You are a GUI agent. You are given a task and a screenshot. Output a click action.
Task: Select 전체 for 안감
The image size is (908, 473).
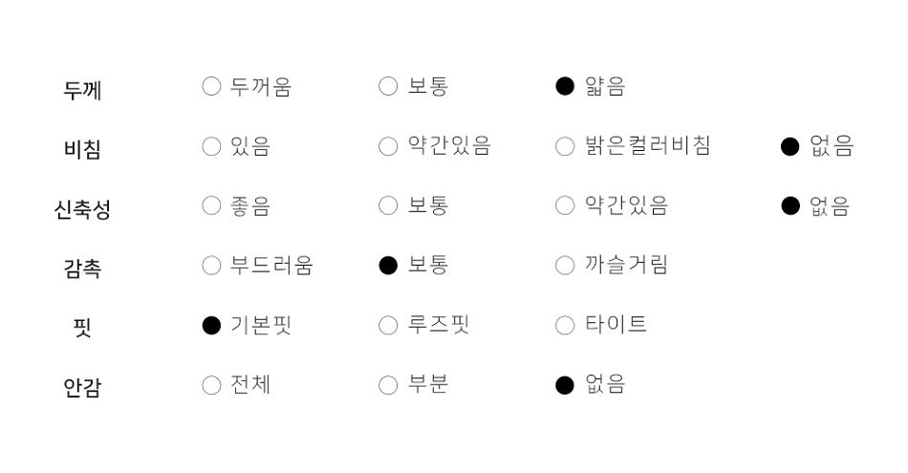click(211, 385)
